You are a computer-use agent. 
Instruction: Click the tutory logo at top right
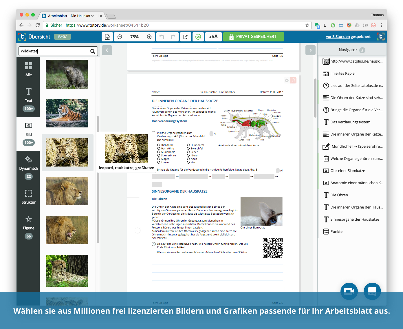(x=380, y=37)
